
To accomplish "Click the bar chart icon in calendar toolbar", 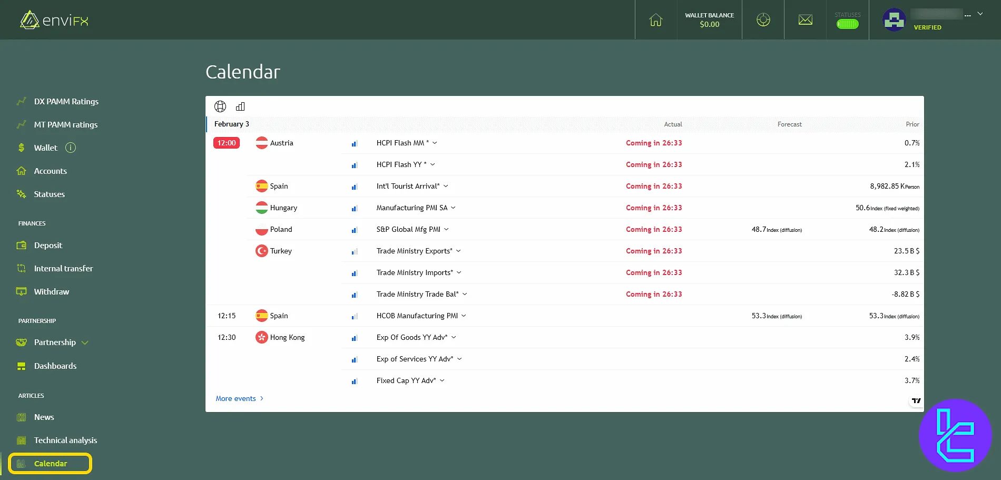I will 240,106.
